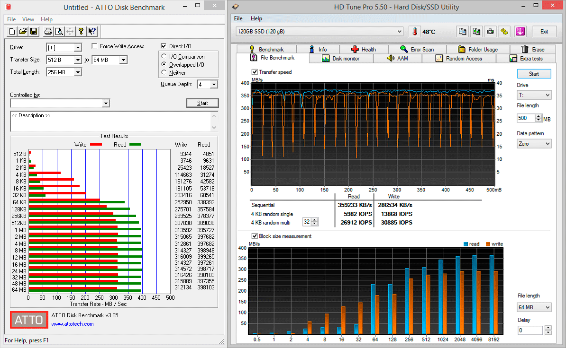The height and width of the screenshot is (348, 566).
Task: Open the Queue Depth dropdown
Action: [214, 85]
